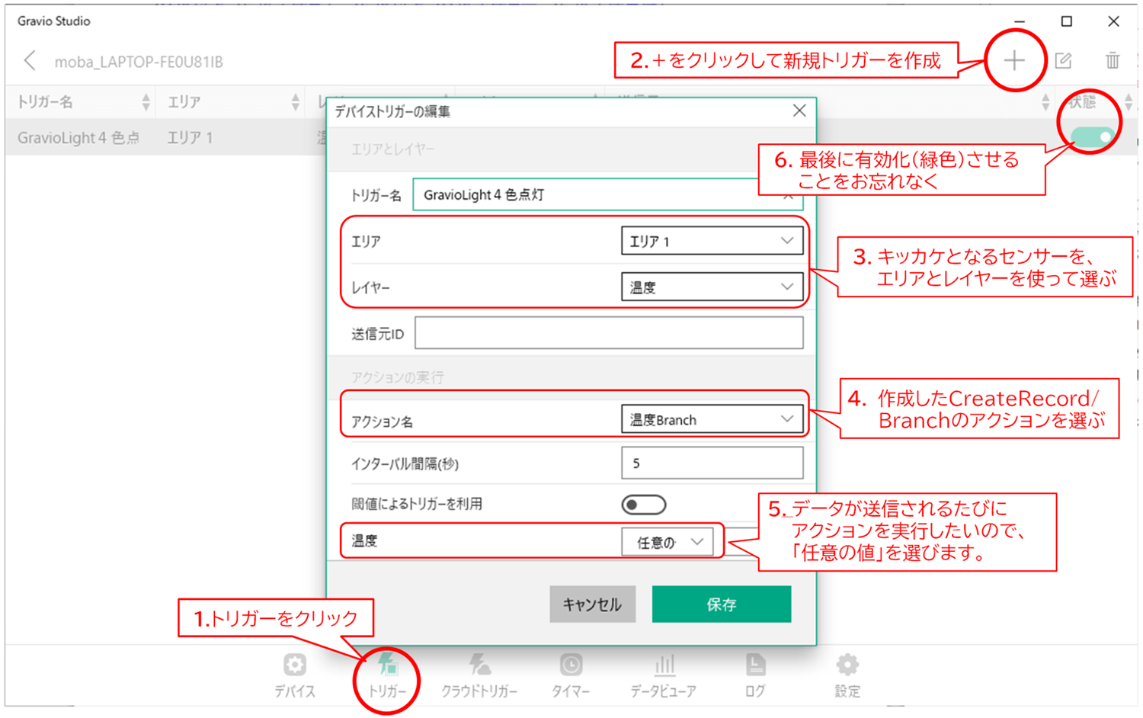This screenshot has height=718, width=1143.
Task: Click the キャンセル button
Action: (x=593, y=604)
